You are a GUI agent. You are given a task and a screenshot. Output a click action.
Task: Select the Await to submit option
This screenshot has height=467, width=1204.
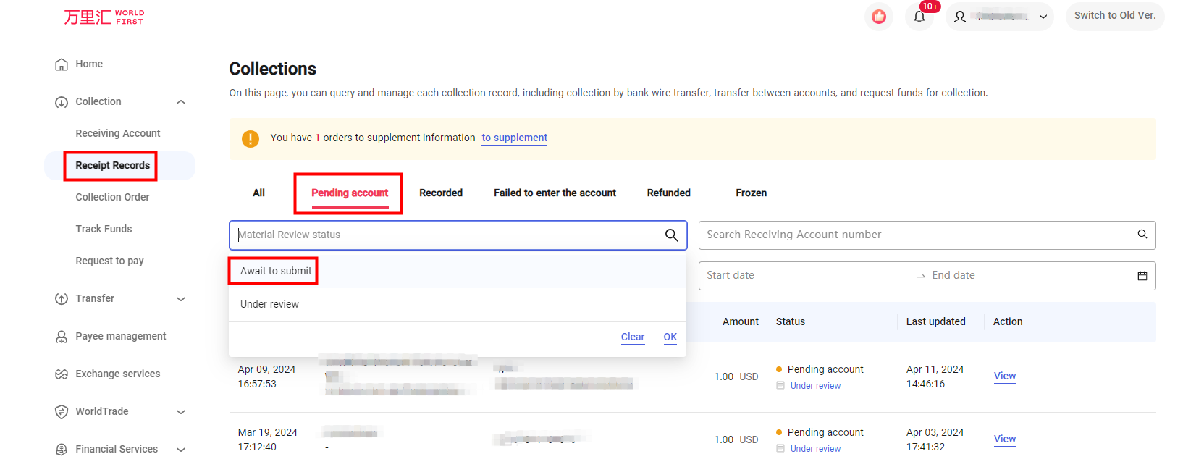pos(276,271)
